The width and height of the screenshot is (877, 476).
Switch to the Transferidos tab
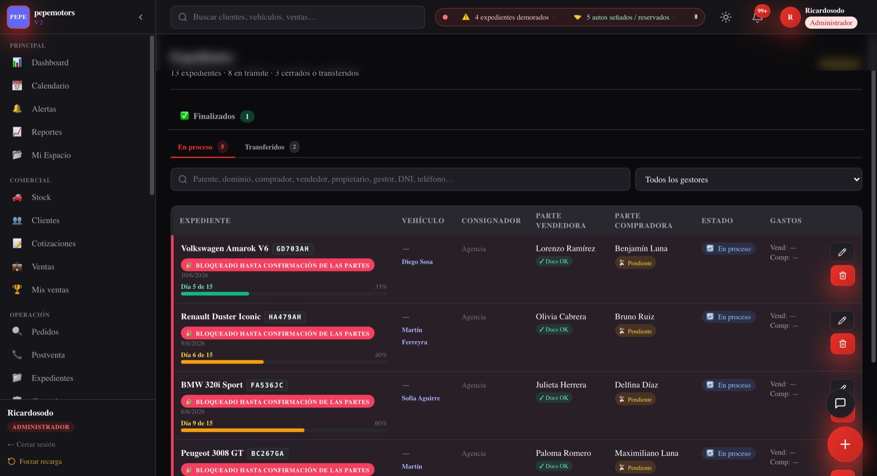(272, 147)
